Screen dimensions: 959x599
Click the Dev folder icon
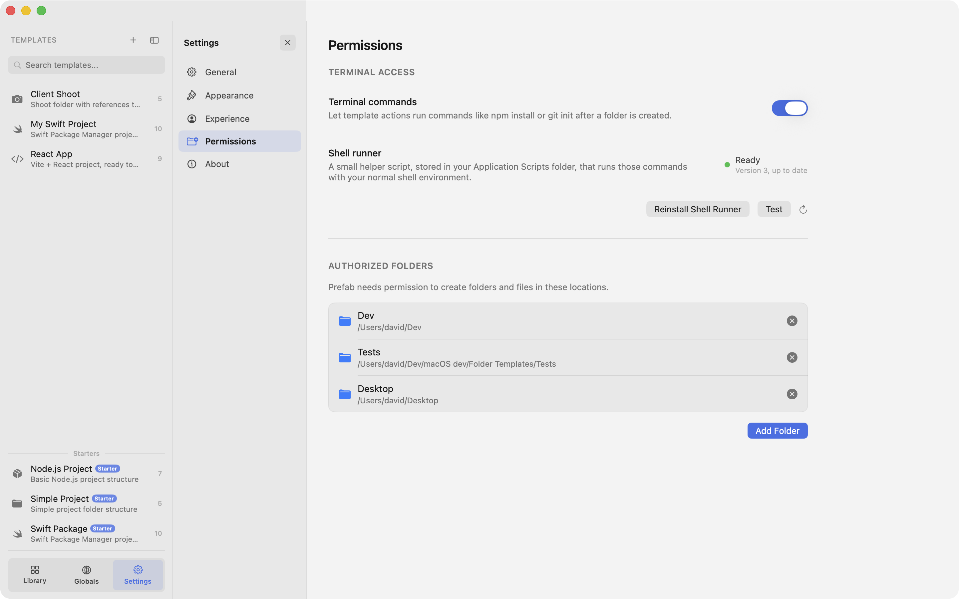(x=345, y=321)
